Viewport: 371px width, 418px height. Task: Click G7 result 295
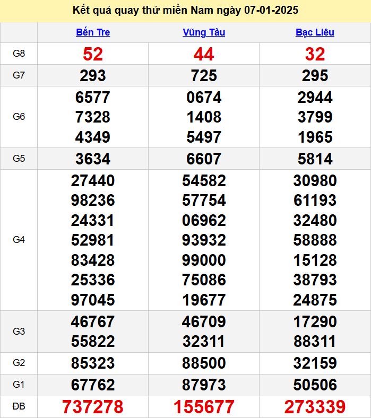[315, 76]
